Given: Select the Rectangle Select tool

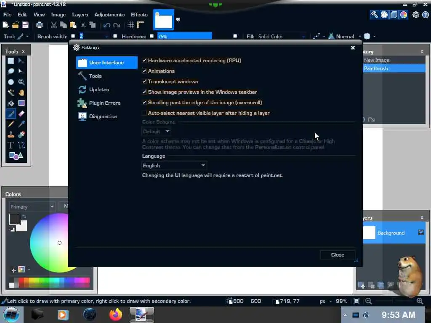Looking at the screenshot, I should (x=11, y=61).
